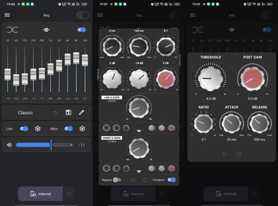278x206 pixels.
Task: Click alarm clock icon in left status bar
Action: [60, 4]
